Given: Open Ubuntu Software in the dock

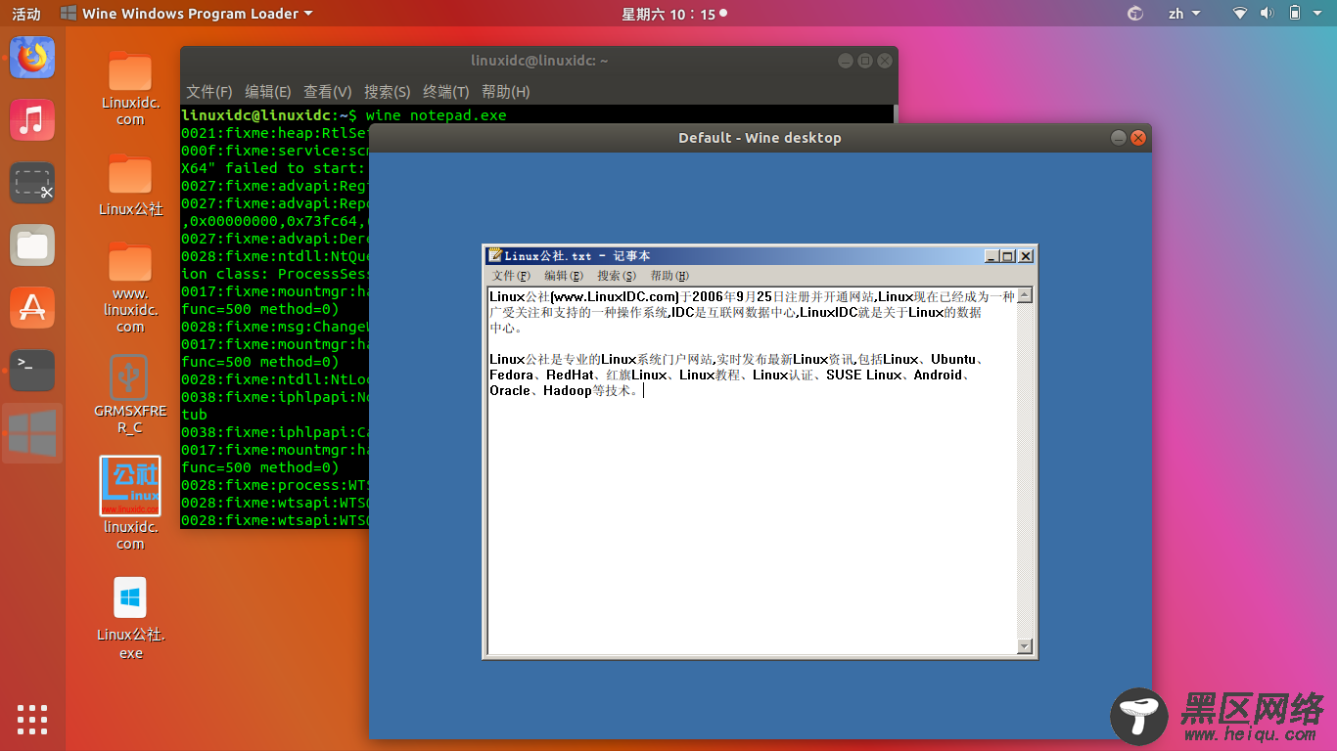Looking at the screenshot, I should point(32,308).
